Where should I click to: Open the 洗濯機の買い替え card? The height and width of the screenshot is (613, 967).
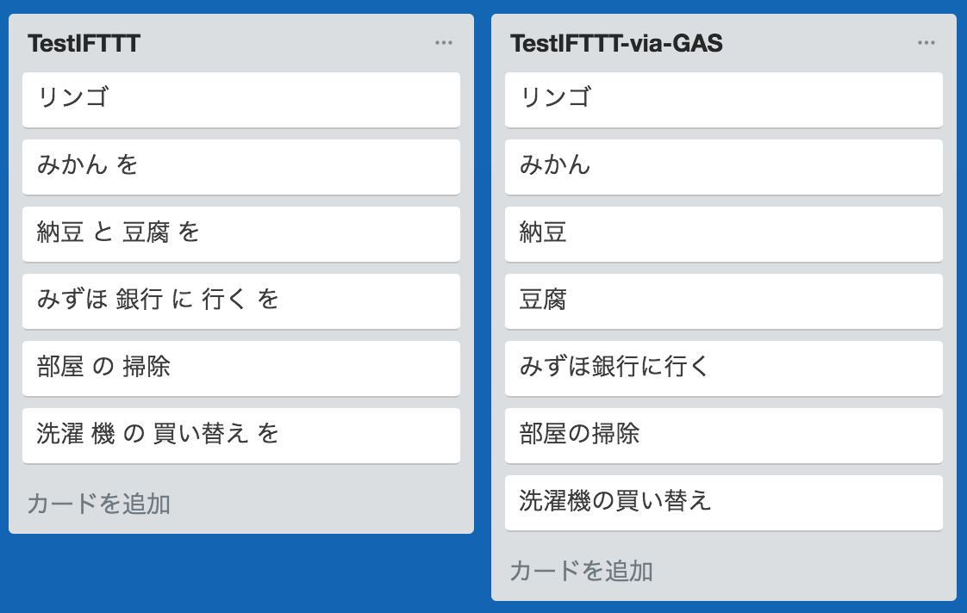[x=723, y=503]
